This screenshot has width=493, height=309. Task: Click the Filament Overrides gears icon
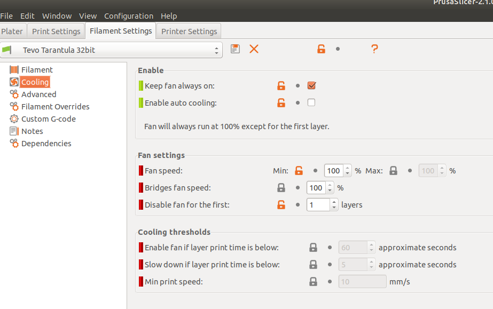point(14,106)
